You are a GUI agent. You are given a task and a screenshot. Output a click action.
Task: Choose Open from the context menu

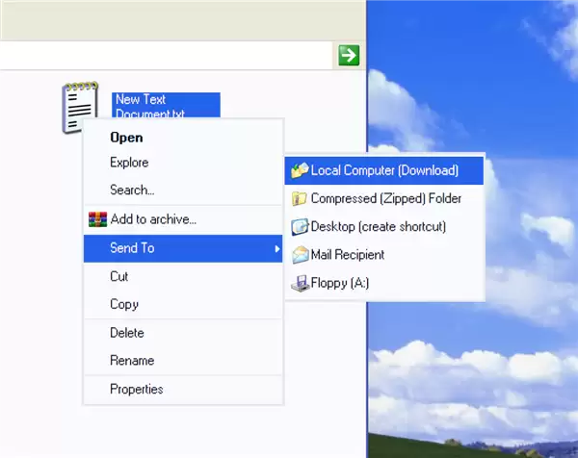click(126, 138)
